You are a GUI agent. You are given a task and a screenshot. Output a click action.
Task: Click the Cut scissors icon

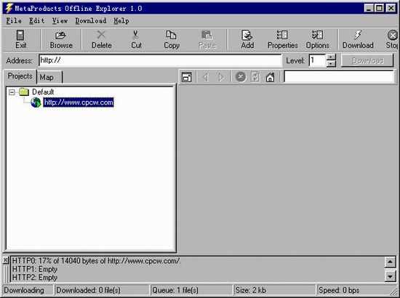click(136, 35)
